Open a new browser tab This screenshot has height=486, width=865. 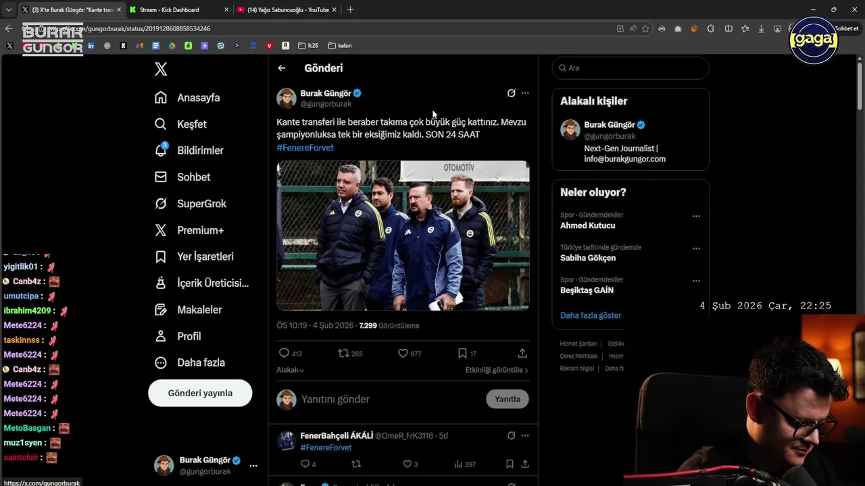pos(350,9)
